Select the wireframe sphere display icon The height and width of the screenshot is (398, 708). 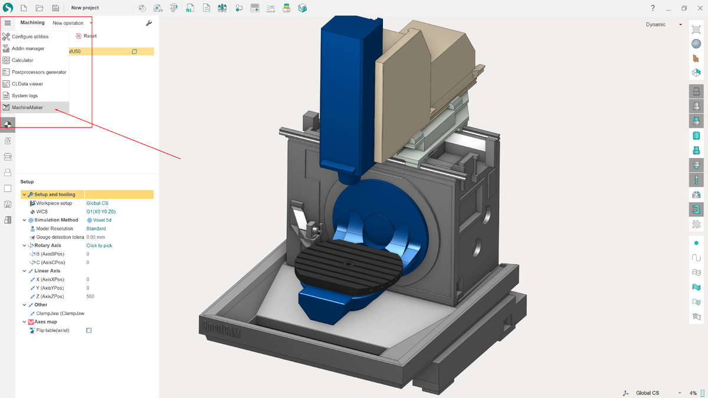click(696, 44)
